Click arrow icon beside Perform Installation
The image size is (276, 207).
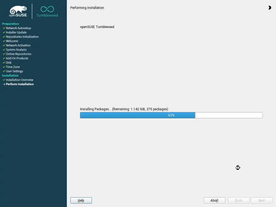4,84
